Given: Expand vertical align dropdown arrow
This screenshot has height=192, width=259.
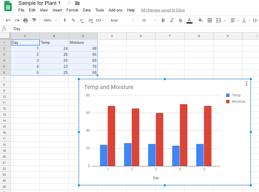Looking at the screenshot, I should (249, 20).
